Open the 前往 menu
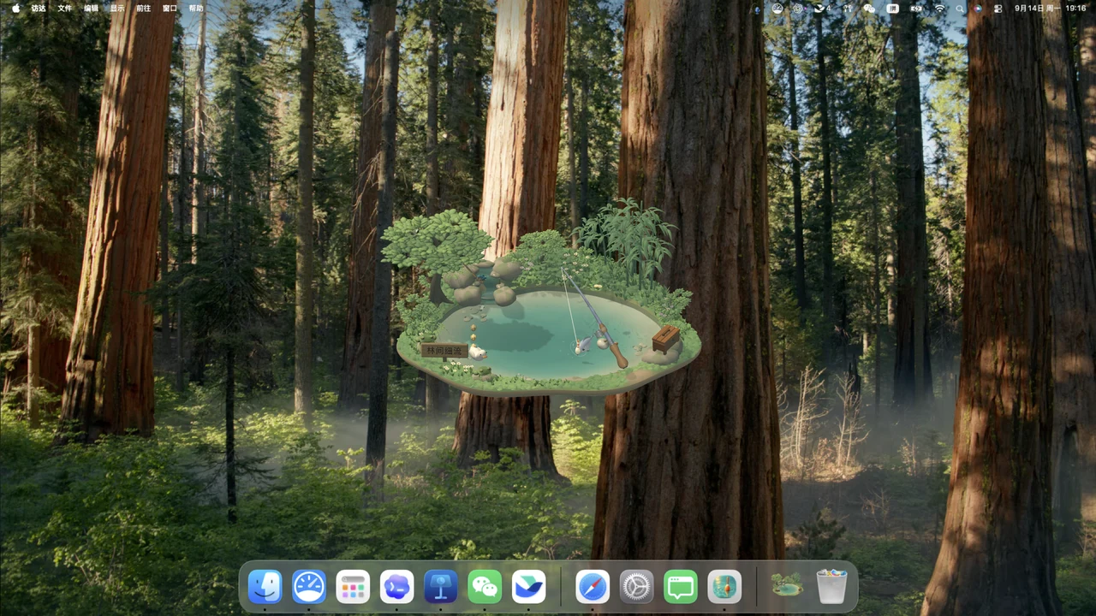1096x616 pixels. (144, 9)
